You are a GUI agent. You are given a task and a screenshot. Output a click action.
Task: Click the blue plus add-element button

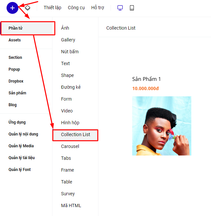pos(12,8)
